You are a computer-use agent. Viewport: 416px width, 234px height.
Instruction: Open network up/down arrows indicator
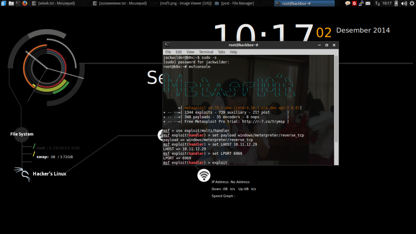(377, 3)
